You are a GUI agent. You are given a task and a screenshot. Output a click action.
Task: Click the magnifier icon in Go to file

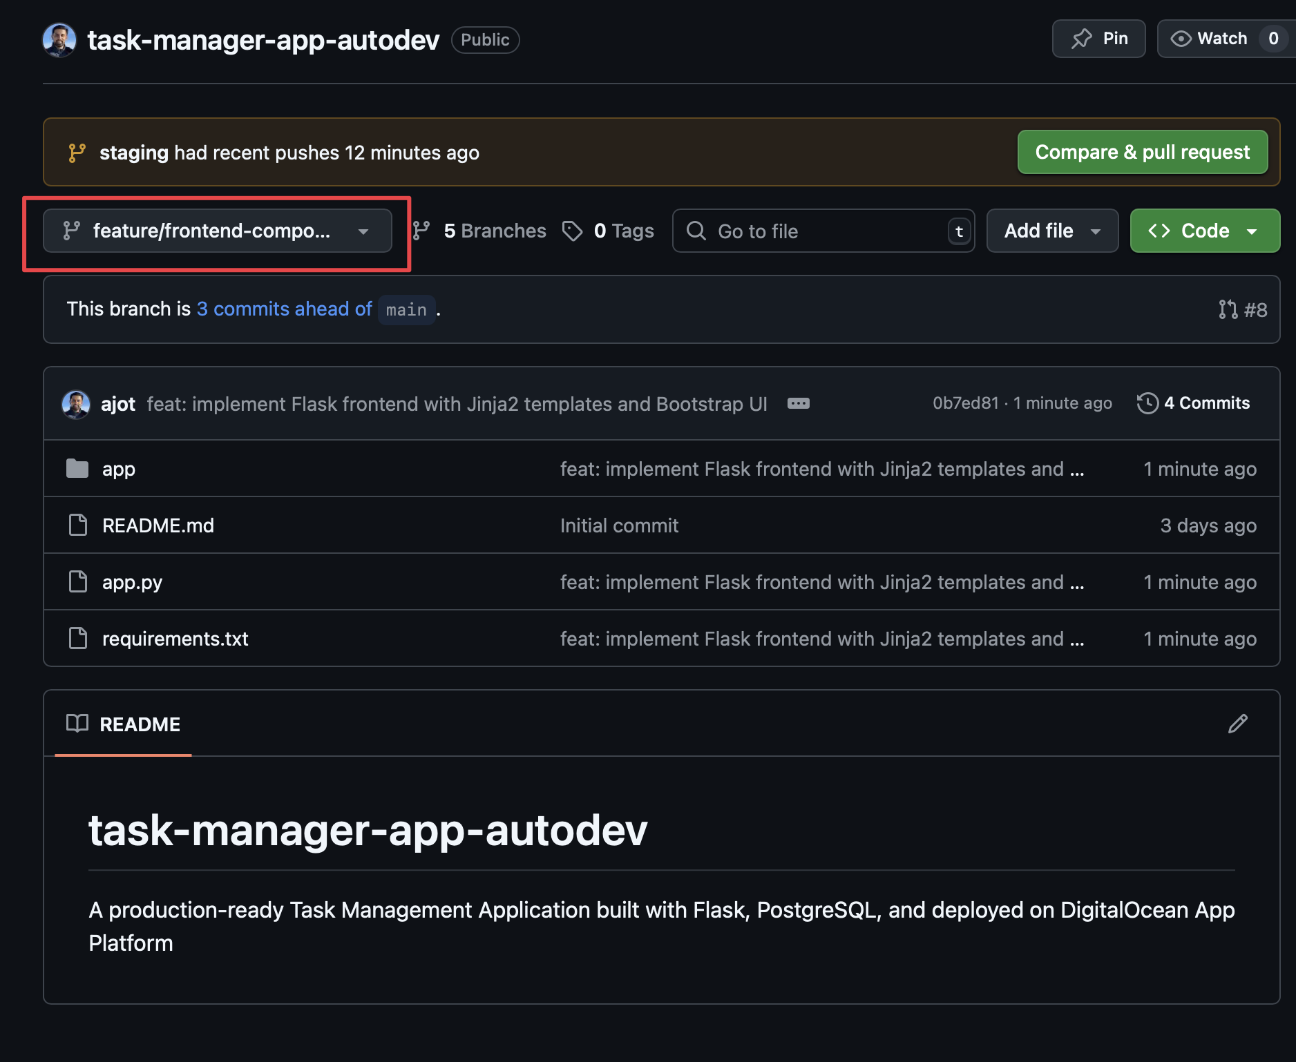[696, 231]
